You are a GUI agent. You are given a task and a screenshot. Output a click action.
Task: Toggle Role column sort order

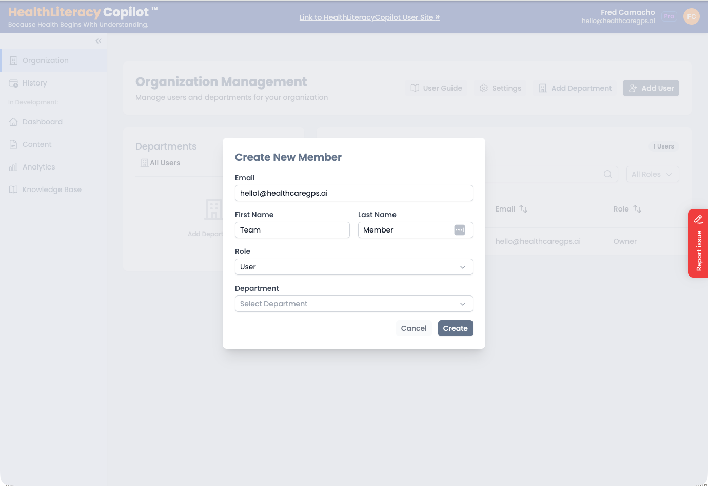tap(637, 209)
